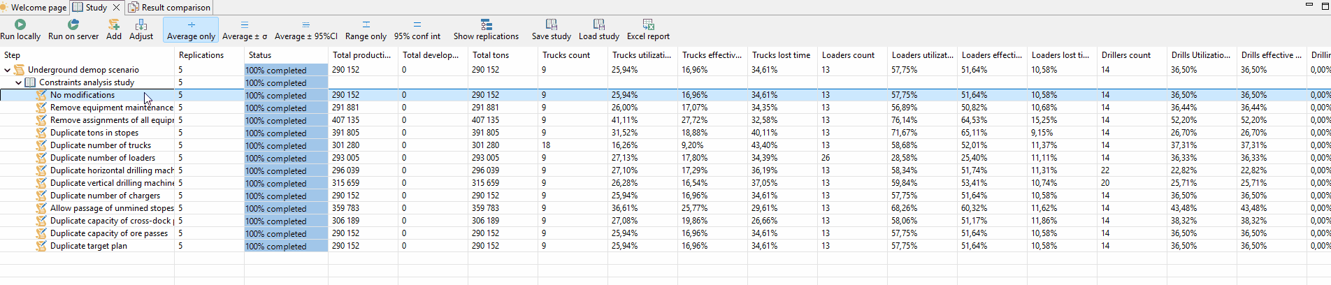Image resolution: width=1331 pixels, height=285 pixels.
Task: Toggle the Average ± 95%CI view
Action: tap(305, 30)
